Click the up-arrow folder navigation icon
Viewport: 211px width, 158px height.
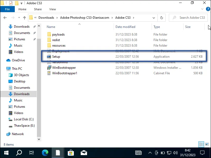coord(25,18)
